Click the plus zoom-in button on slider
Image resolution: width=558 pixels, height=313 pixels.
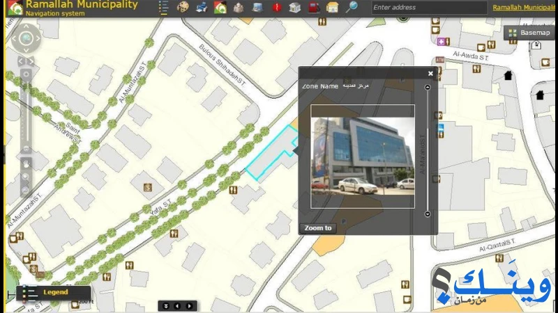pos(26,74)
